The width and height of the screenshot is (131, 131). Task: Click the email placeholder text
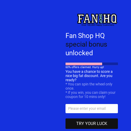pyautogui.click(x=87, y=108)
